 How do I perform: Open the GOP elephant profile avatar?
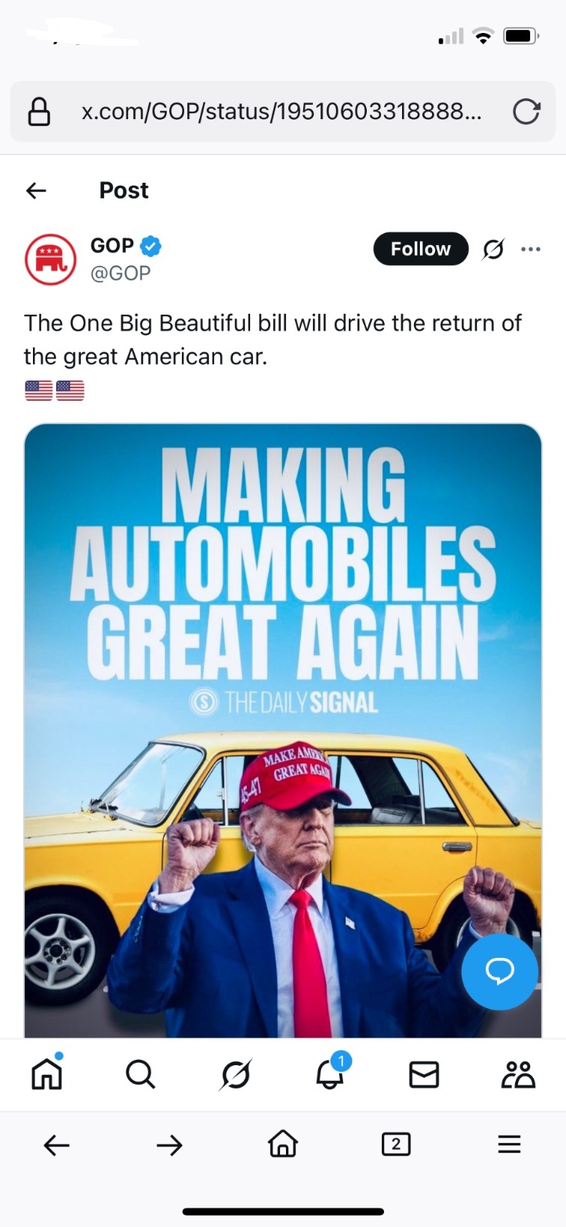(x=51, y=259)
